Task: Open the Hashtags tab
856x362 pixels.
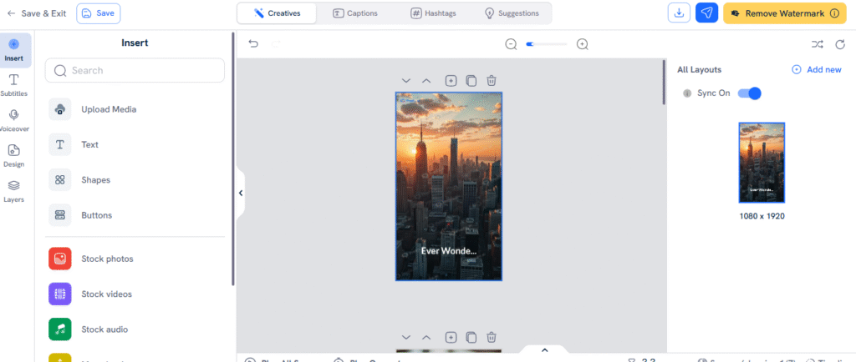Action: pos(433,13)
